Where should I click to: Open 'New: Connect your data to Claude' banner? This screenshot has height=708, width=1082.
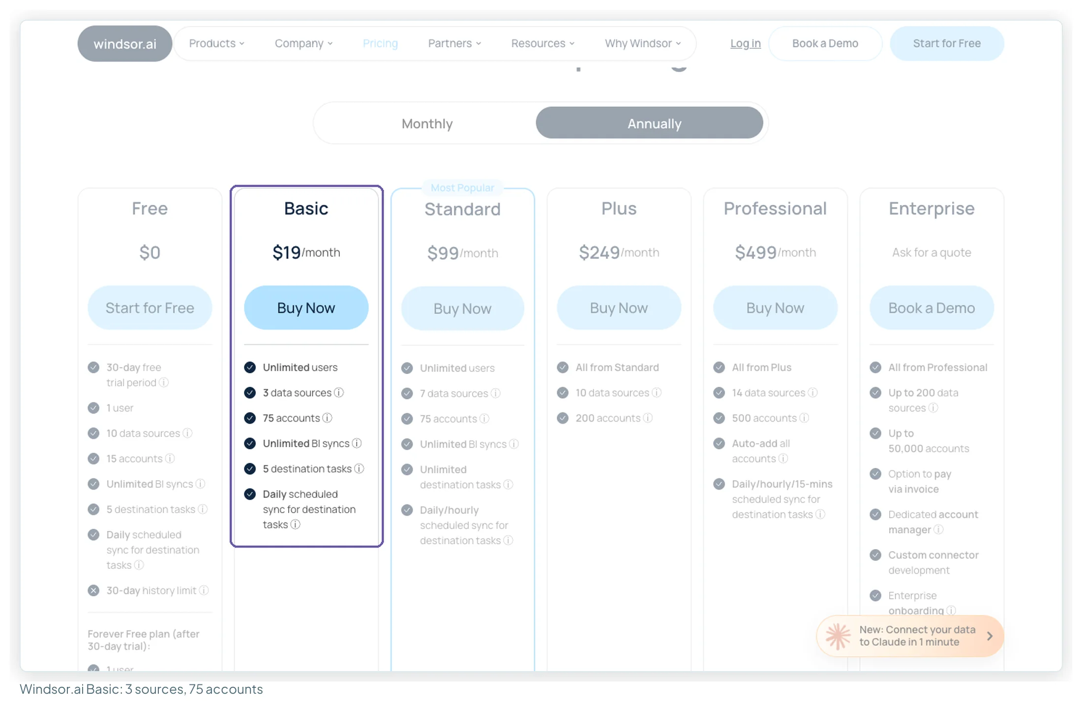pyautogui.click(x=910, y=636)
